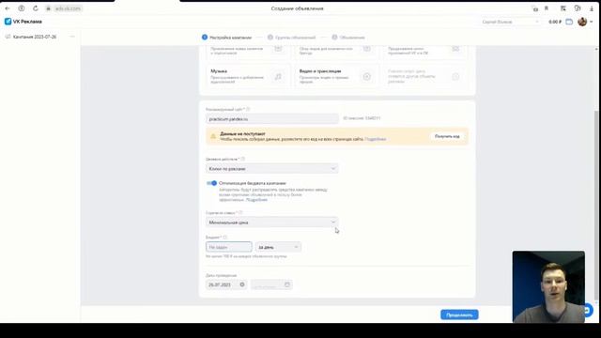
Task: Open the Минимальная цена strategy dropdown
Action: [x=272, y=223]
